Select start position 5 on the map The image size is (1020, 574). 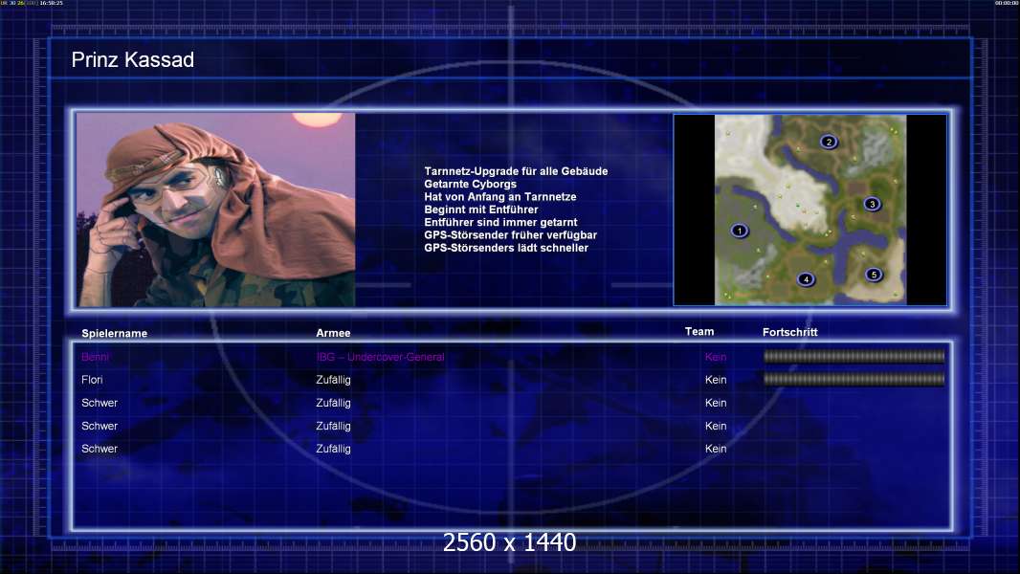[x=874, y=275]
